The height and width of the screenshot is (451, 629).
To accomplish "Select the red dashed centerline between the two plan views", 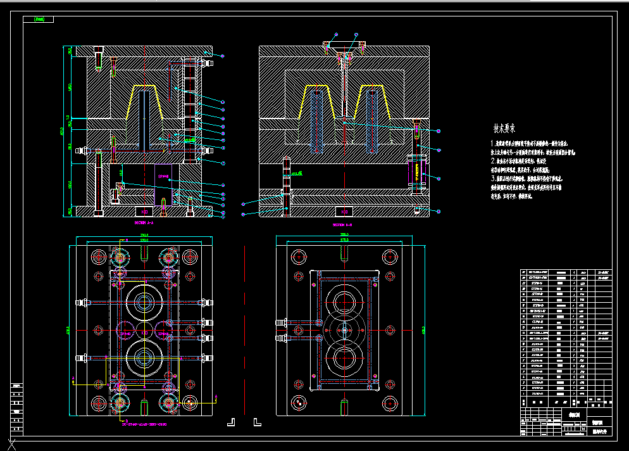I will coord(245,330).
